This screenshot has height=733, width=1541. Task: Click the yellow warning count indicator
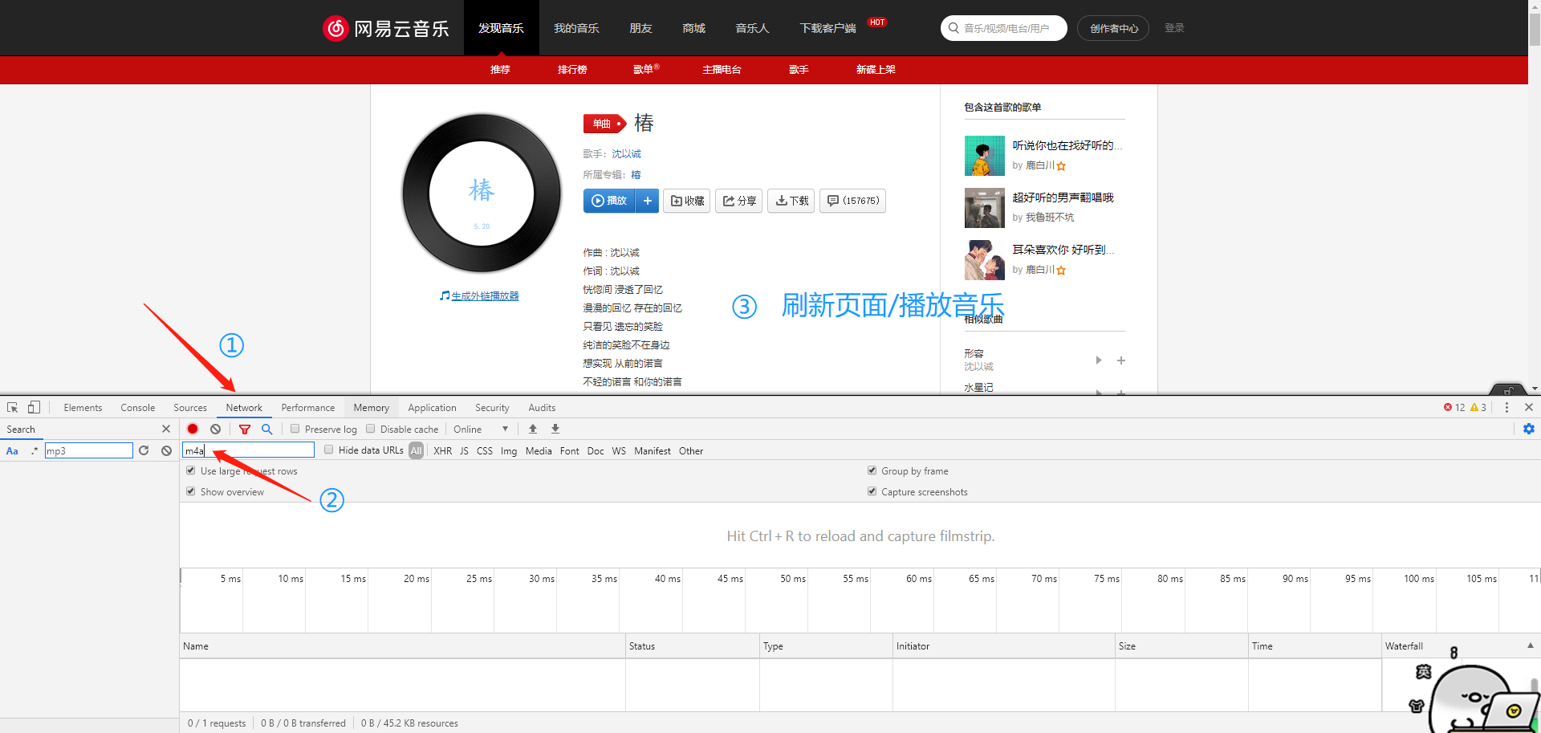click(x=1478, y=407)
